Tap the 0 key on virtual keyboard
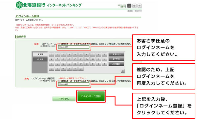The image size is (197, 119). [x=52, y=54]
